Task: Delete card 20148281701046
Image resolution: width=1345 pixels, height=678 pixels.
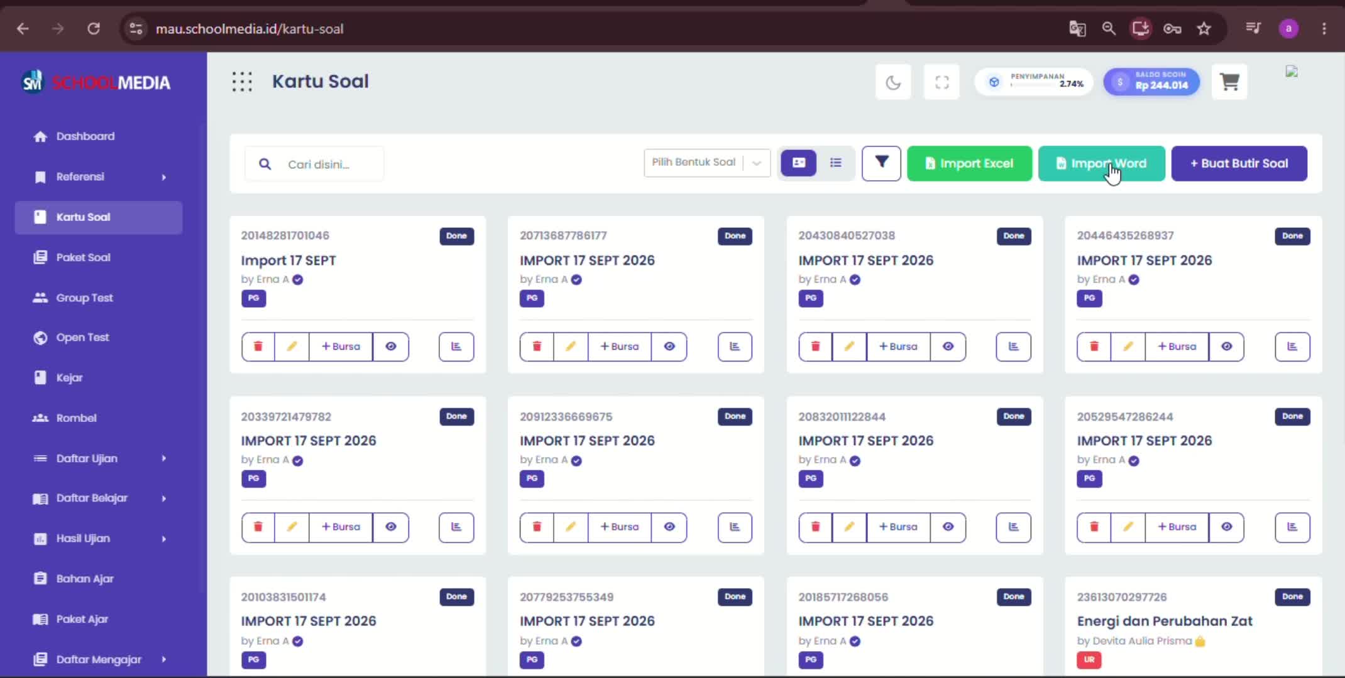Action: [258, 347]
